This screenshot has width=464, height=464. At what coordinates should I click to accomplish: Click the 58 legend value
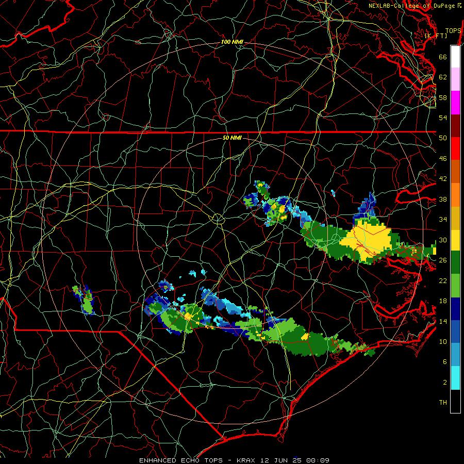coord(443,97)
